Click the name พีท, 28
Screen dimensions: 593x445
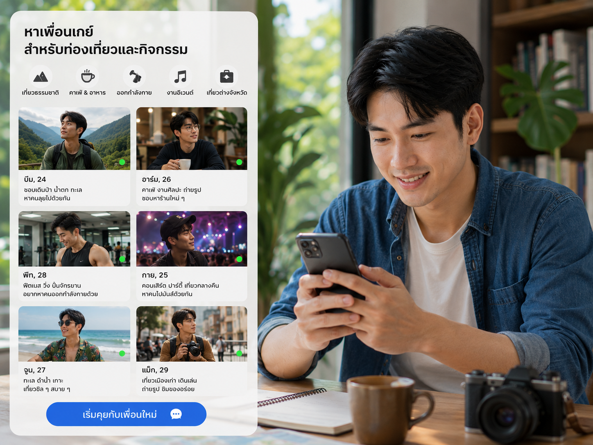pyautogui.click(x=35, y=275)
